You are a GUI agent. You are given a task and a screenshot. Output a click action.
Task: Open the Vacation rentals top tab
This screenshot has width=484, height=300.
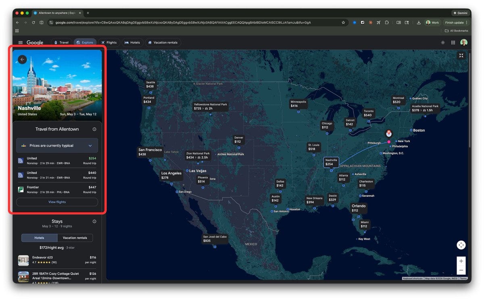tap(163, 43)
